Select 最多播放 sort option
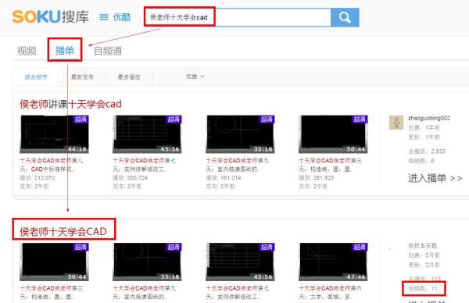469x303 pixels. click(x=129, y=77)
